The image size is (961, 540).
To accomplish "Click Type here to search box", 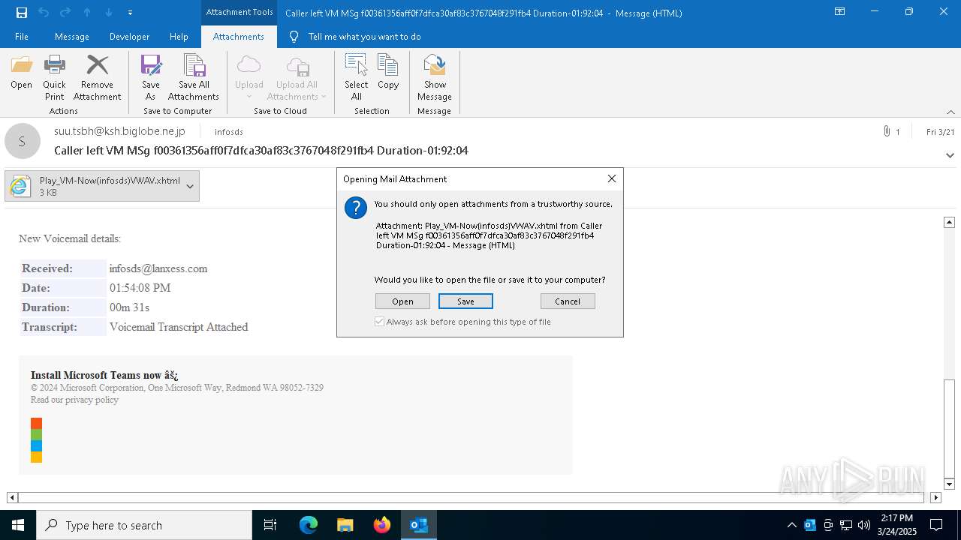I will tap(144, 525).
